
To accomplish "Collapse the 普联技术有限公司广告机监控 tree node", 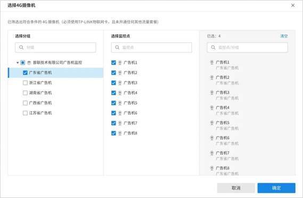I will (18, 63).
